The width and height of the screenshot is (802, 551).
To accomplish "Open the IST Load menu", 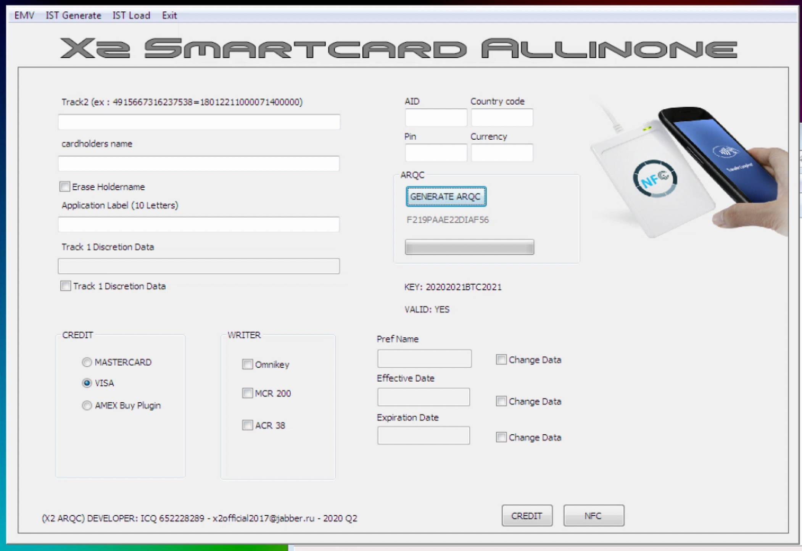I will click(131, 16).
